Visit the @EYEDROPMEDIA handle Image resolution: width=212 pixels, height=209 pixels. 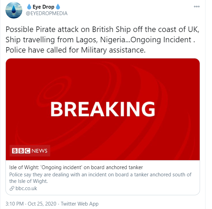tap(46, 13)
